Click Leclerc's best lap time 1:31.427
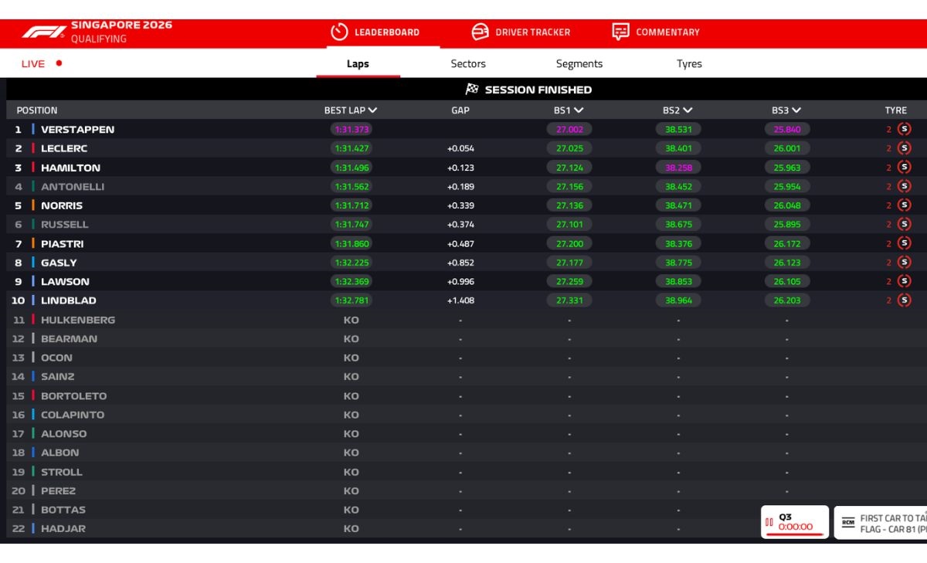 coord(351,148)
